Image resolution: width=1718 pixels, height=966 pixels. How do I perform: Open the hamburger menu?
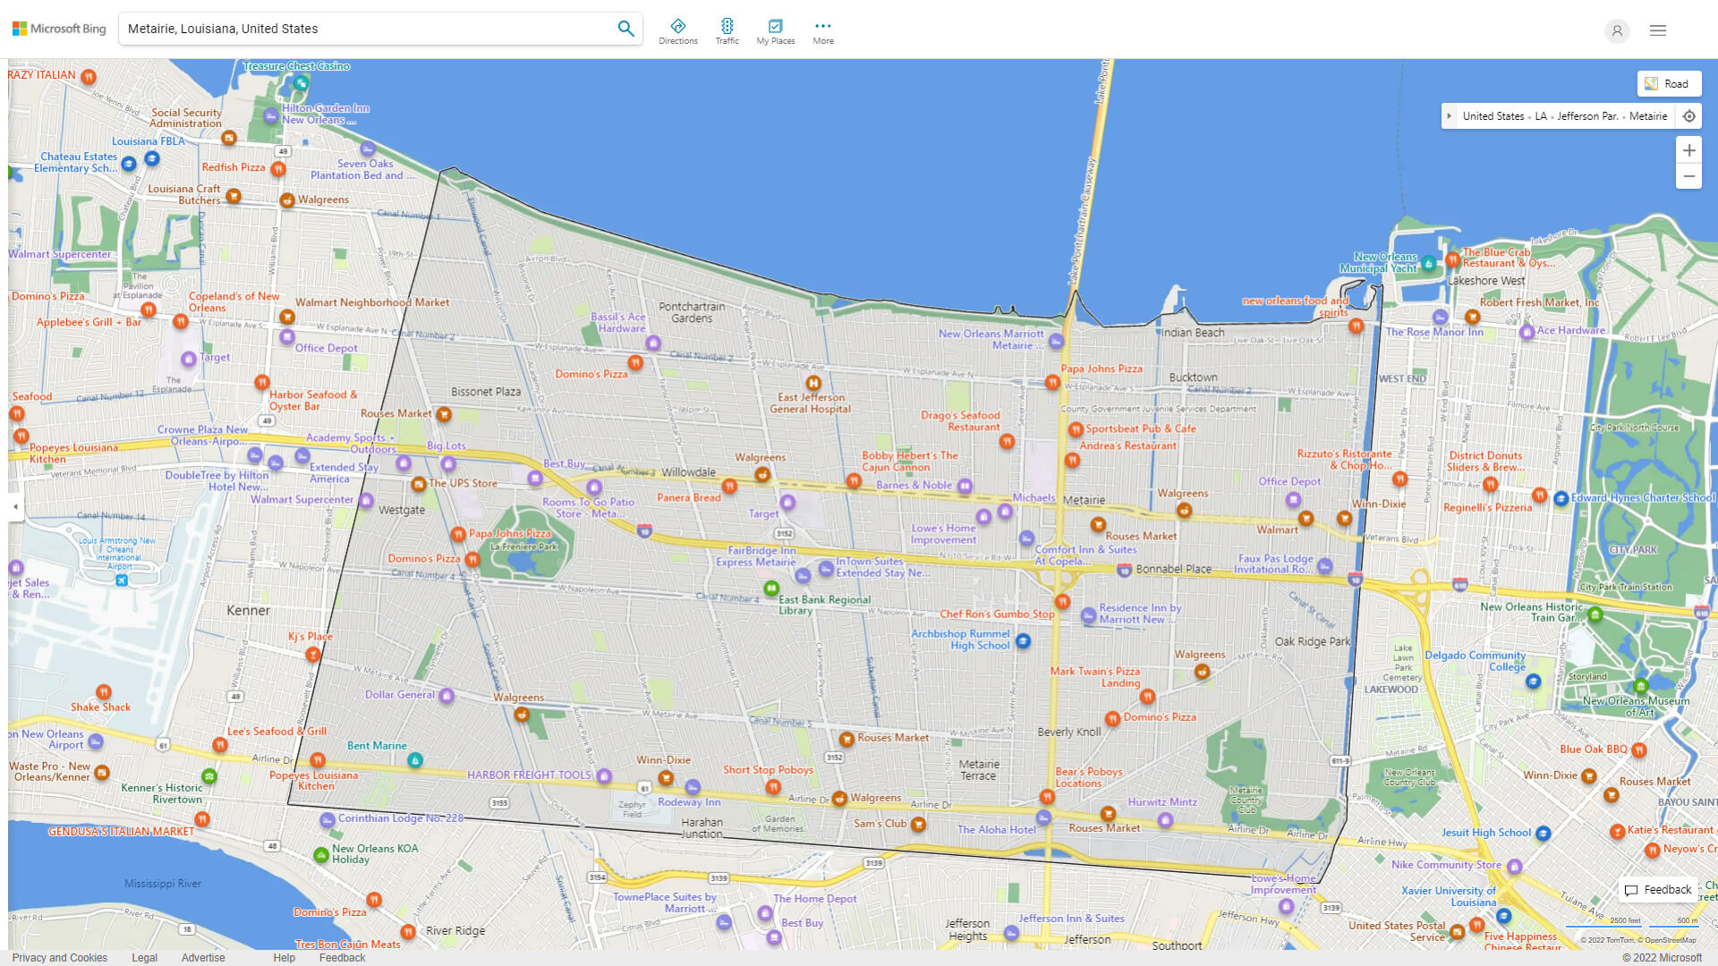tap(1657, 30)
